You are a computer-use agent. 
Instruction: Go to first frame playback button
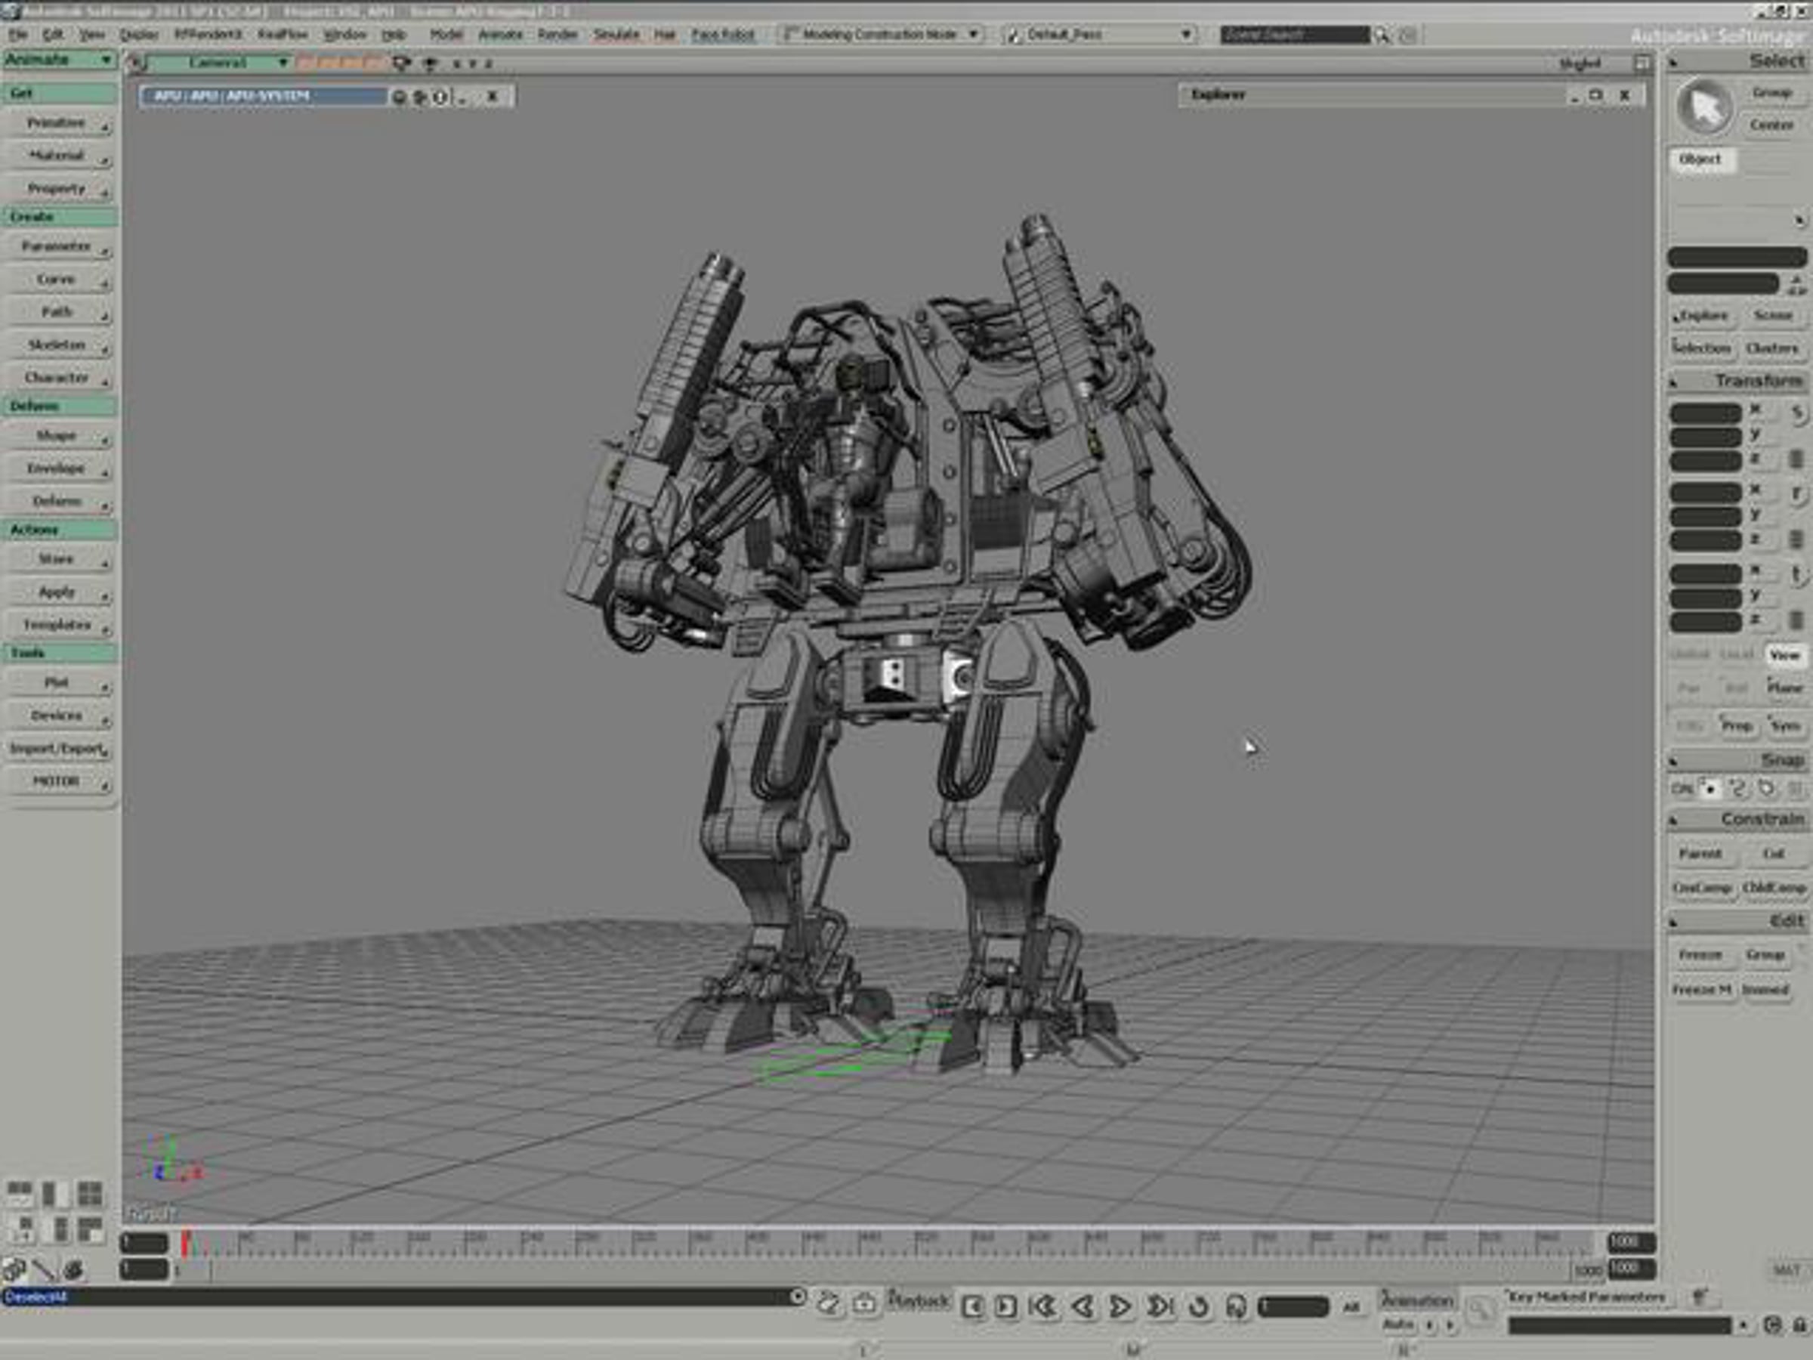1043,1306
